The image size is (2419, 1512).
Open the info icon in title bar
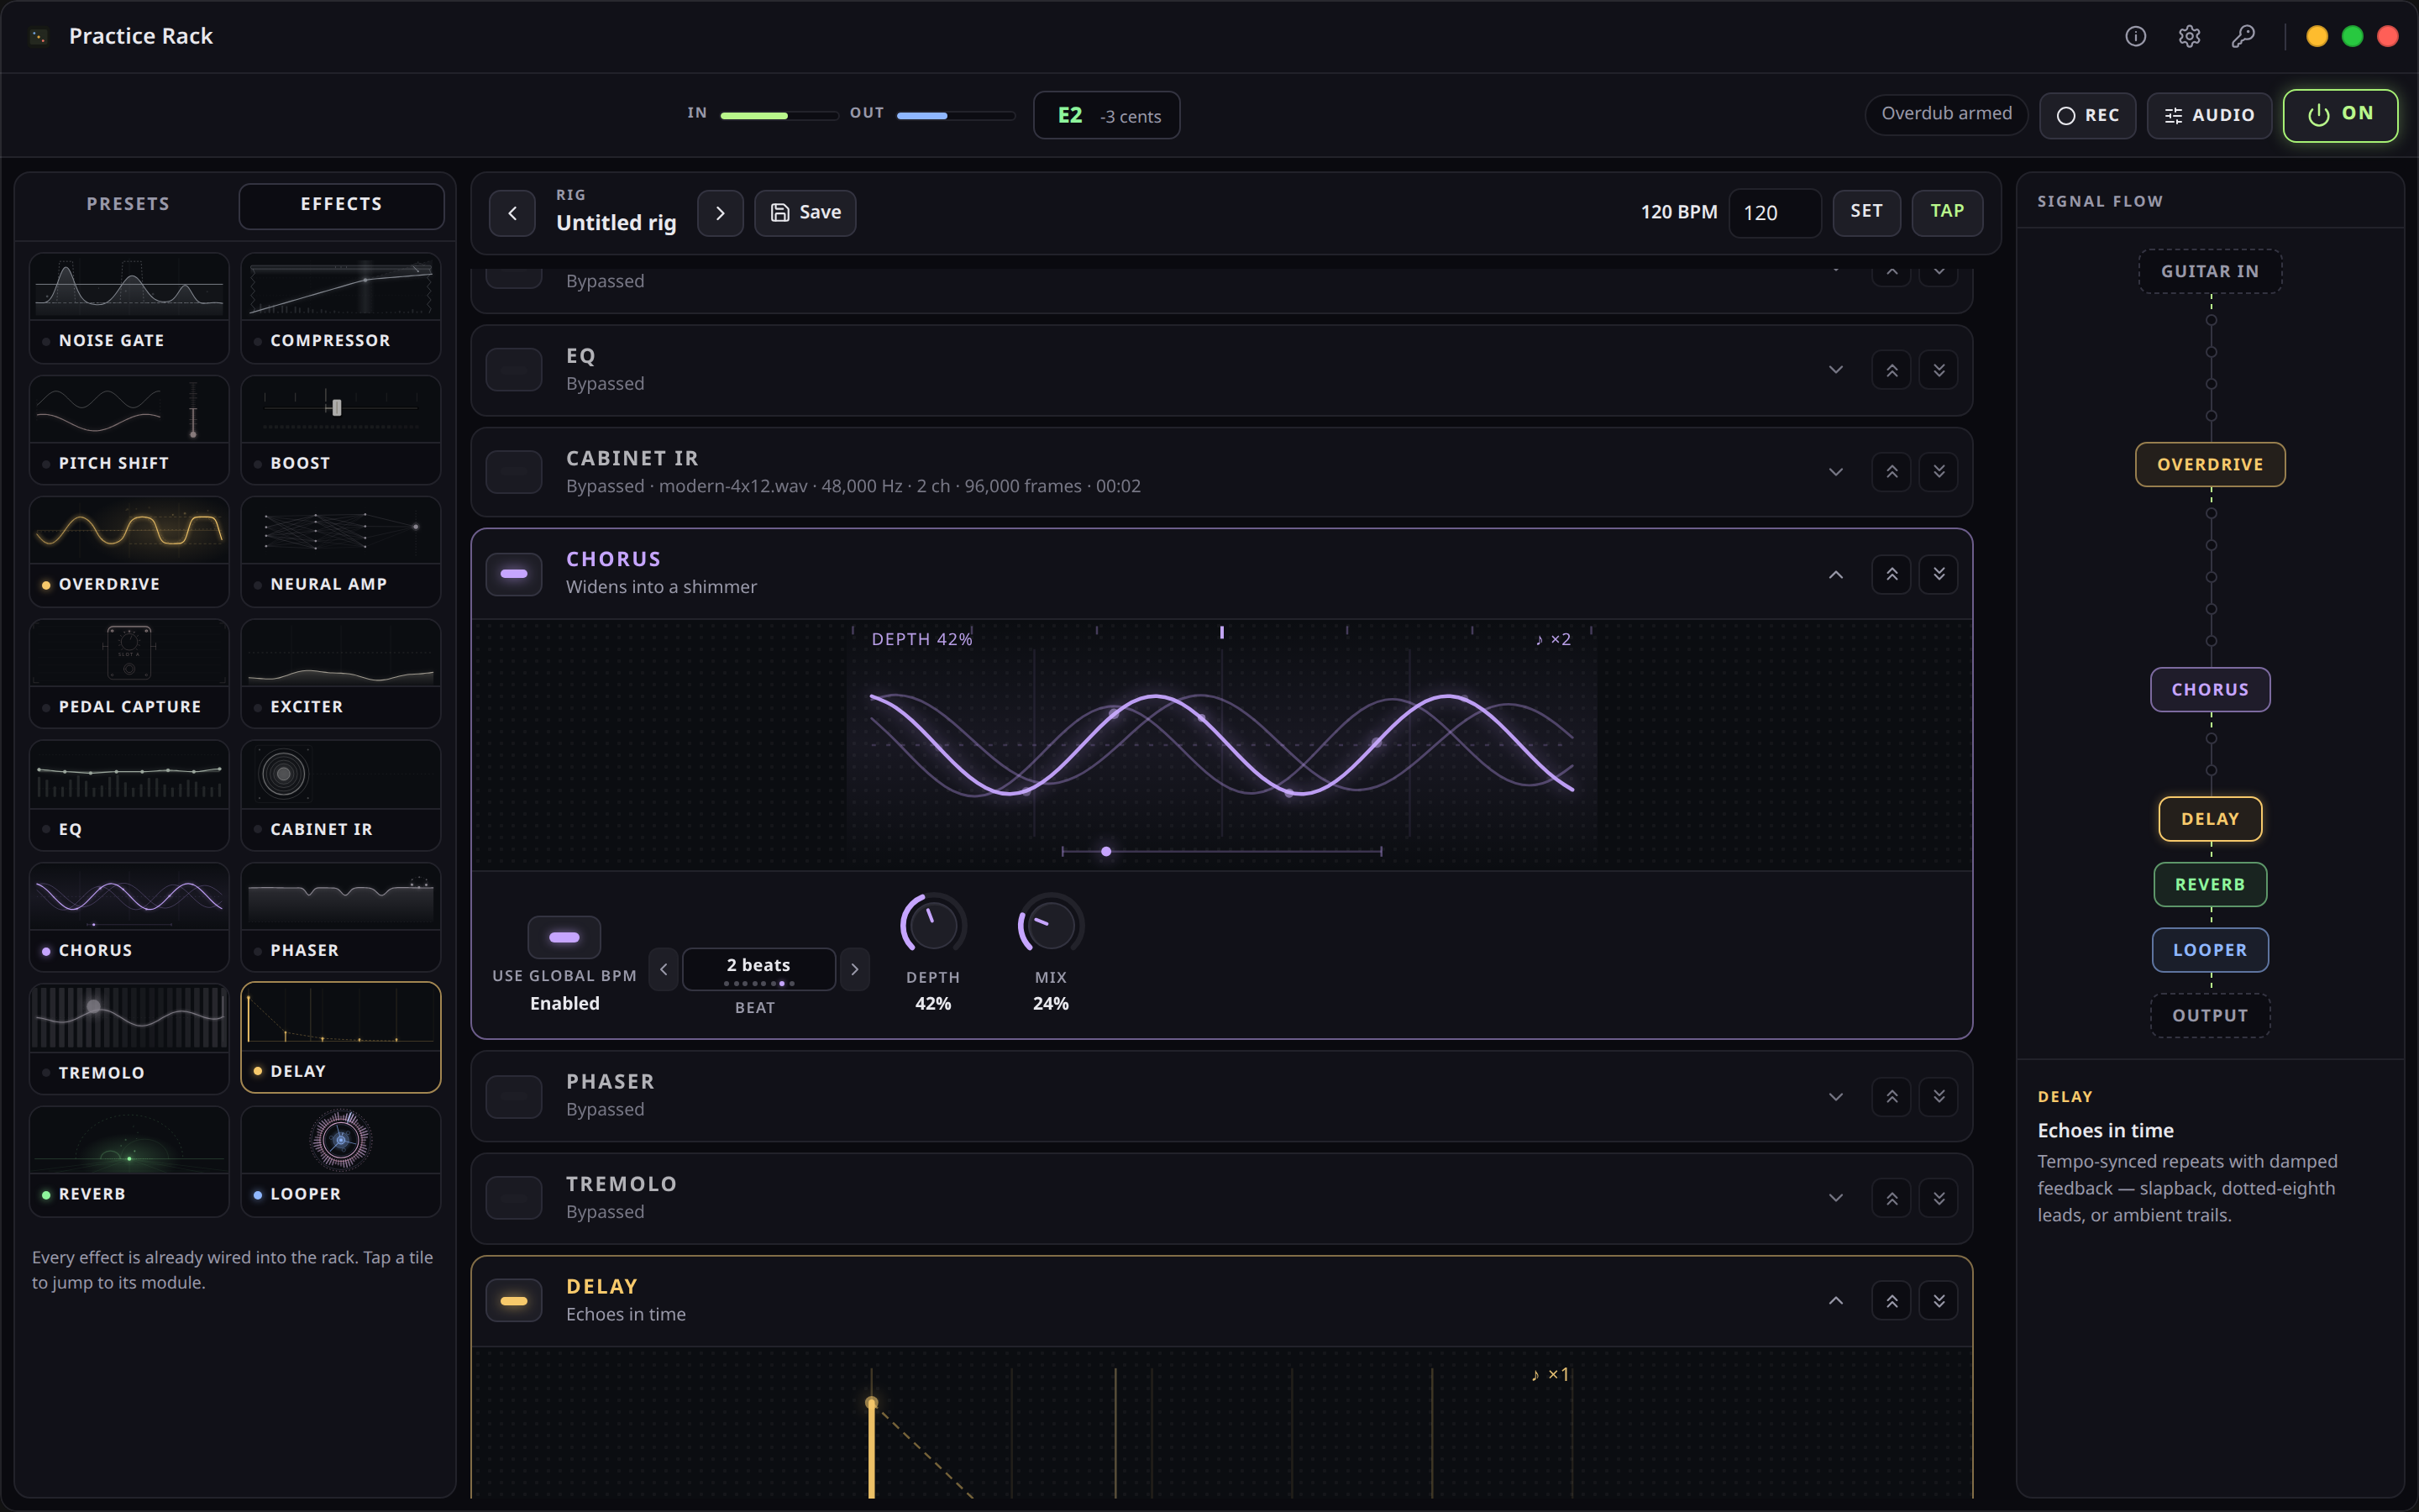pyautogui.click(x=2135, y=37)
